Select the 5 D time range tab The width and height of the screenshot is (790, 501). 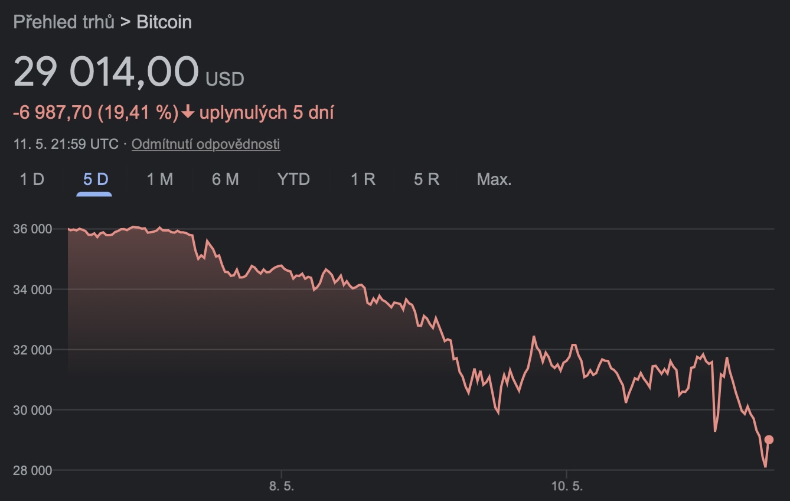pyautogui.click(x=96, y=179)
